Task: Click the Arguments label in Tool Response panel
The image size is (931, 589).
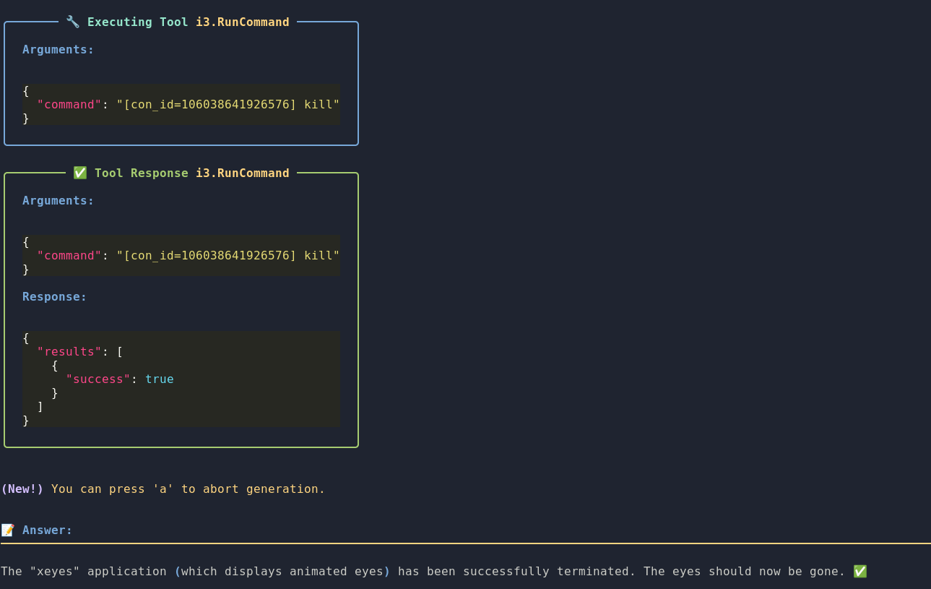Action: click(58, 200)
